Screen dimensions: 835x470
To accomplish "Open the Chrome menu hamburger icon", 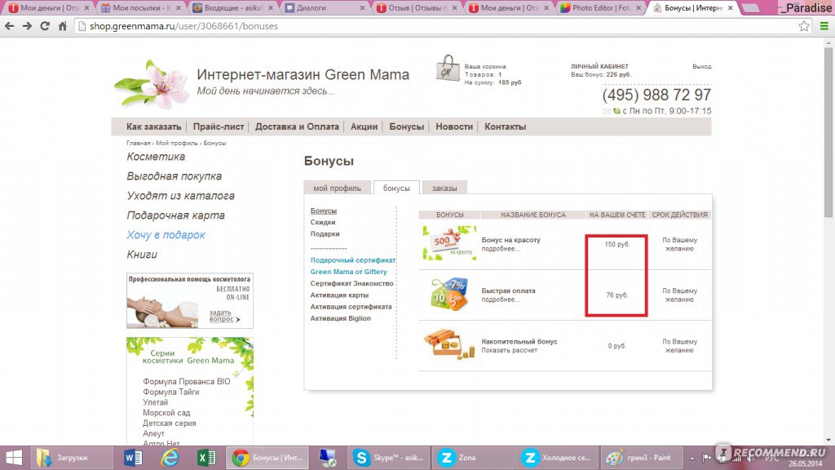I will [x=824, y=26].
